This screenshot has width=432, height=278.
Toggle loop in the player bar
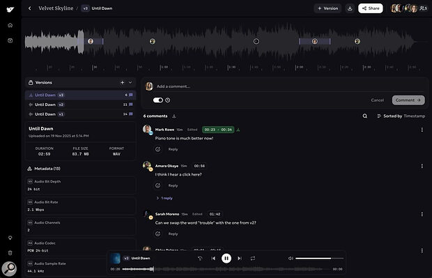pos(253,258)
